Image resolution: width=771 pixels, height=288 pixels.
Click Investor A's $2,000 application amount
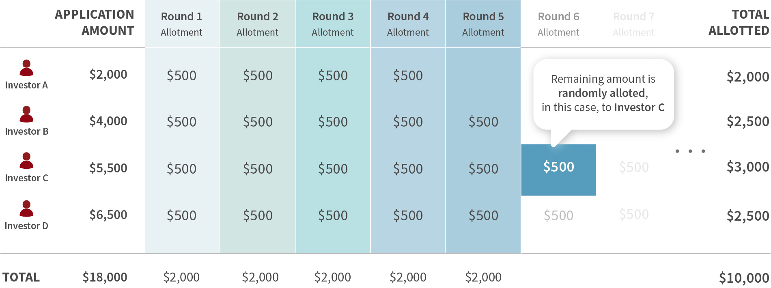(108, 75)
